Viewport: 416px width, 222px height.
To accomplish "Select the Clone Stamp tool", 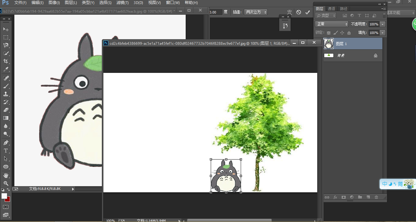I will tap(6, 94).
